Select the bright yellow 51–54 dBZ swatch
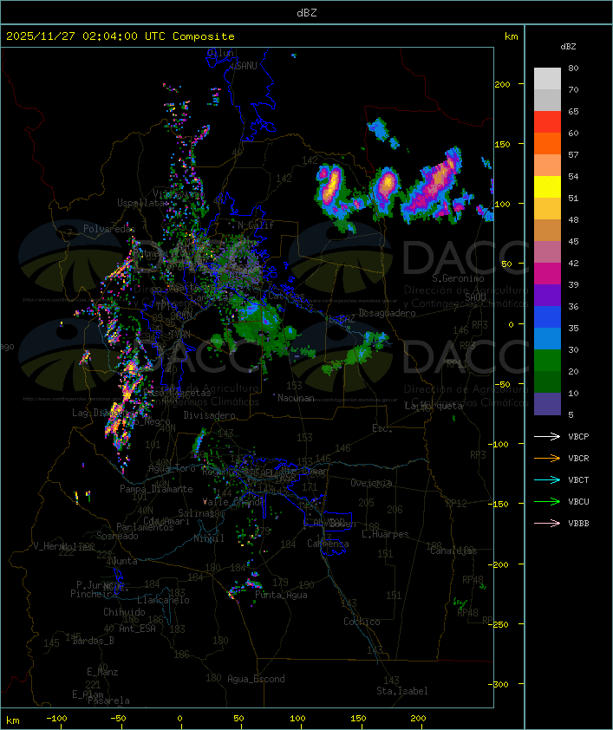This screenshot has height=730, width=613. [x=547, y=186]
